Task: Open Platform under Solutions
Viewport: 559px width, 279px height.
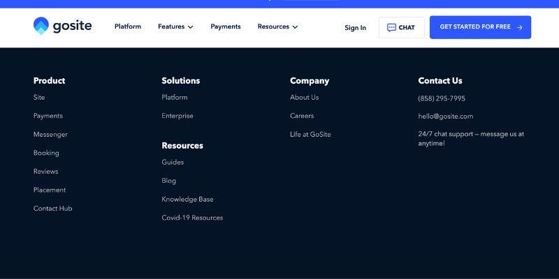Action: coord(175,97)
